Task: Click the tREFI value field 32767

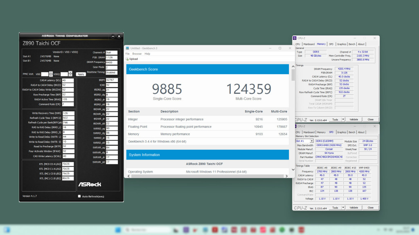Action: (x=111, y=80)
